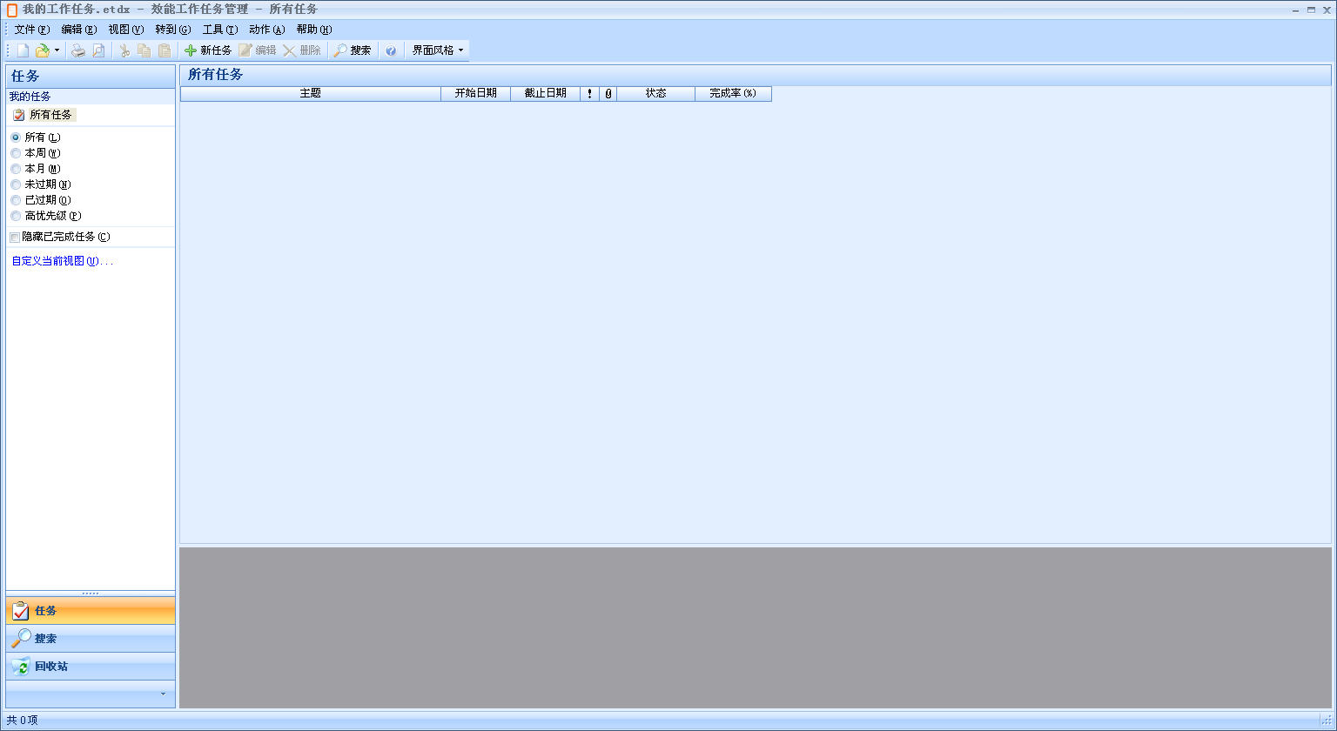Open the 工具 menu
Viewport: 1337px width, 731px height.
(220, 30)
